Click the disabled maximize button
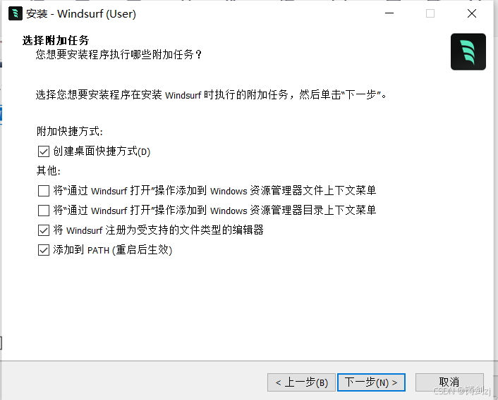 (x=430, y=13)
